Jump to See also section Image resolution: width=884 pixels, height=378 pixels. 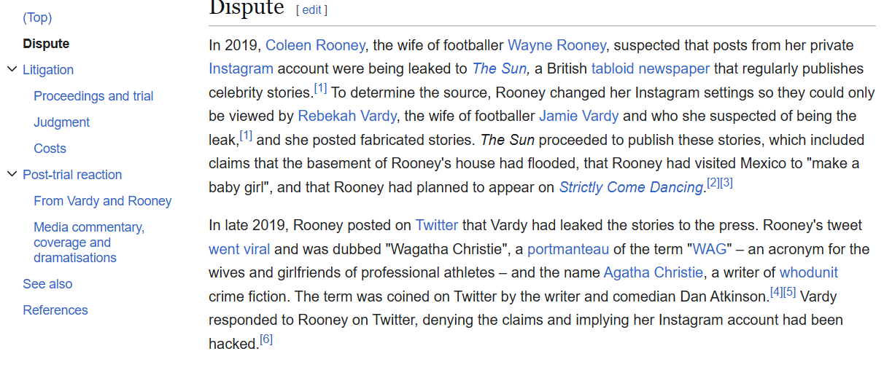click(x=47, y=284)
